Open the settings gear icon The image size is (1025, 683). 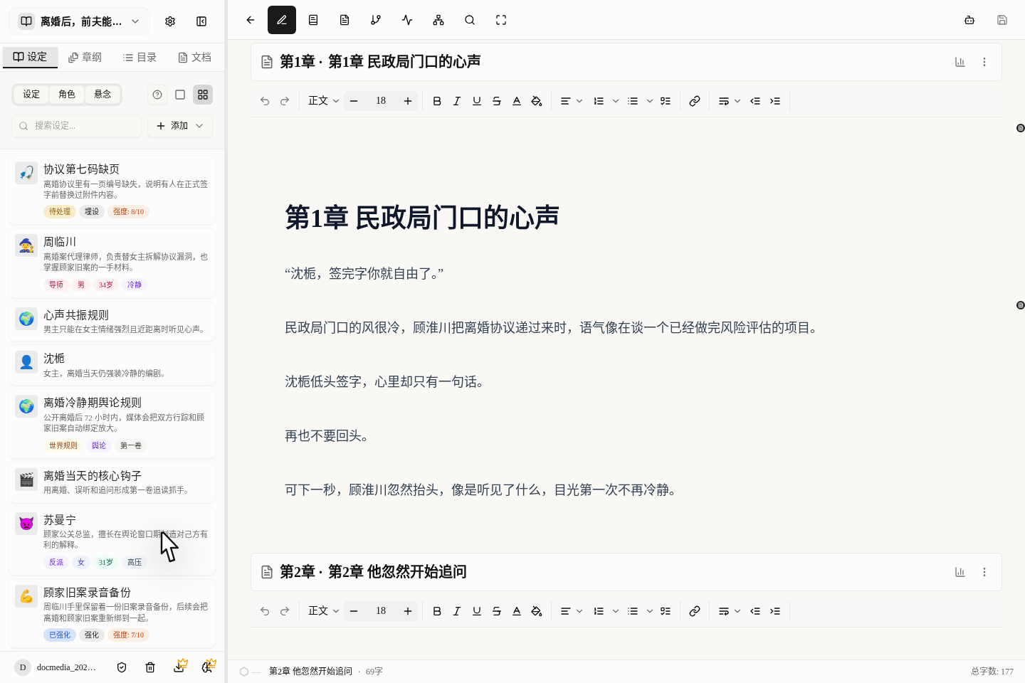click(170, 21)
